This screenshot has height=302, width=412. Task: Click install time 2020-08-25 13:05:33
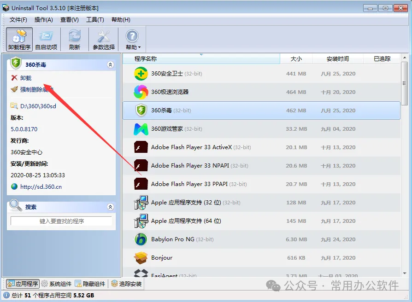click(x=38, y=175)
